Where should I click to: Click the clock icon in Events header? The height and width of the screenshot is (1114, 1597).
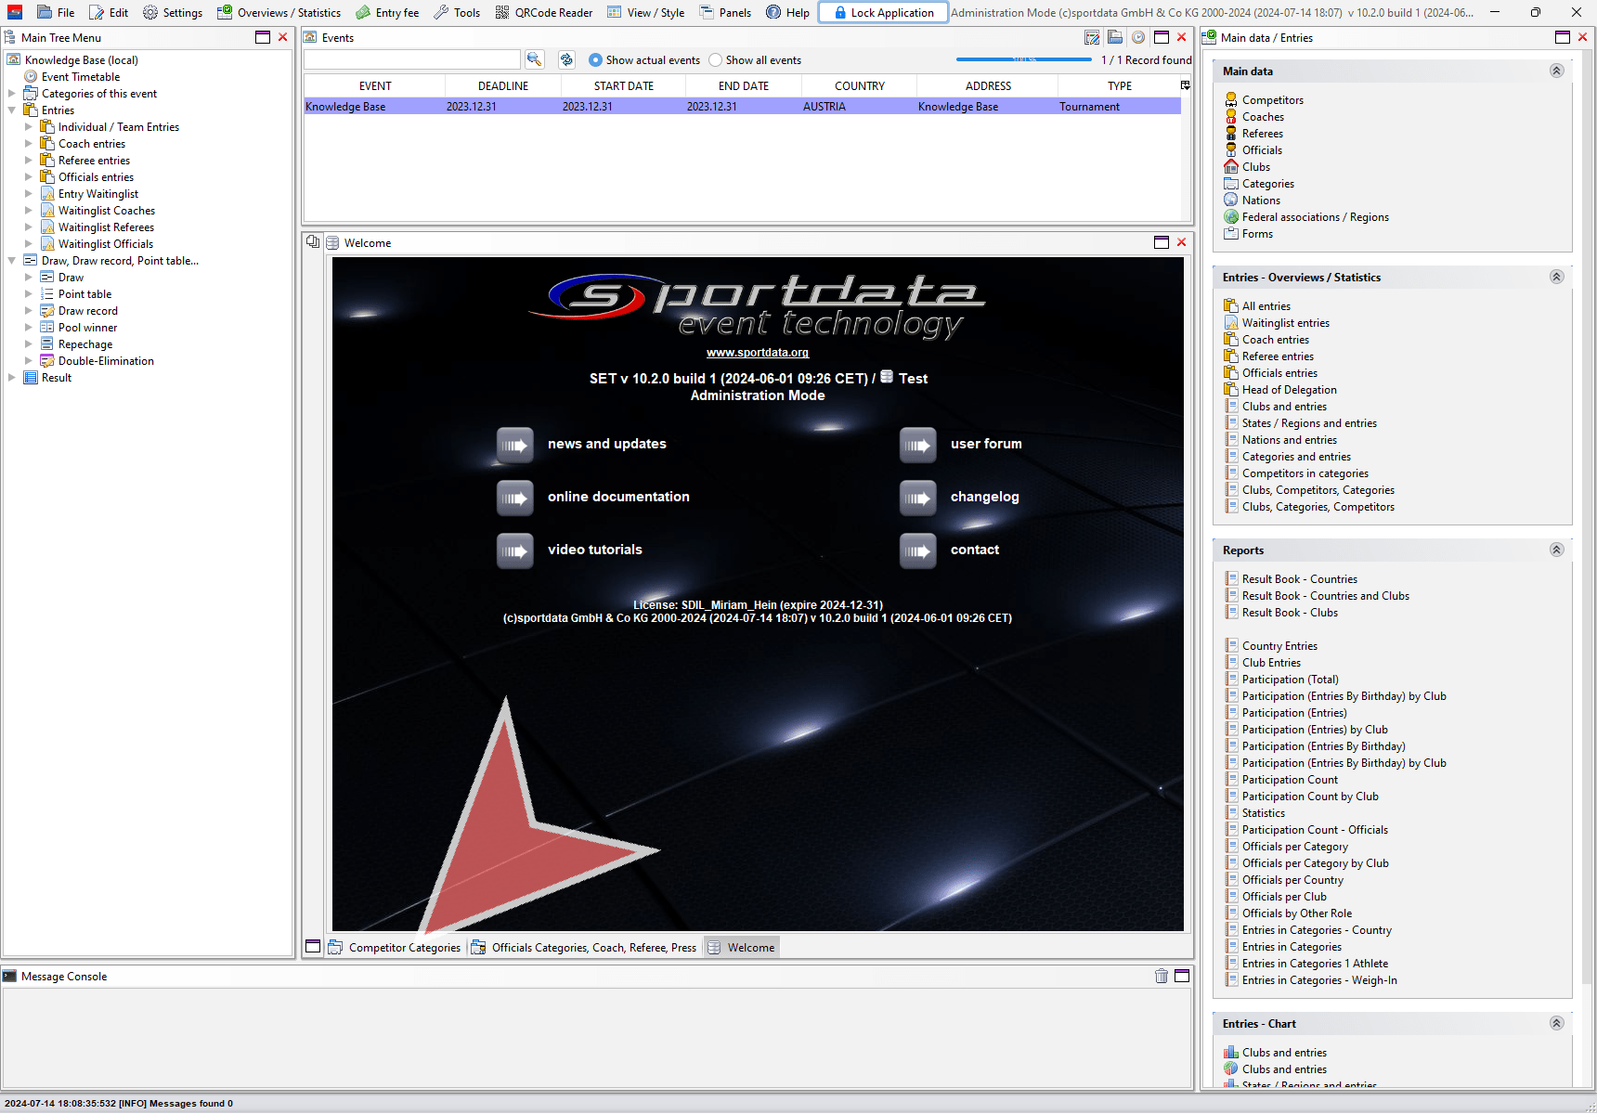1137,38
